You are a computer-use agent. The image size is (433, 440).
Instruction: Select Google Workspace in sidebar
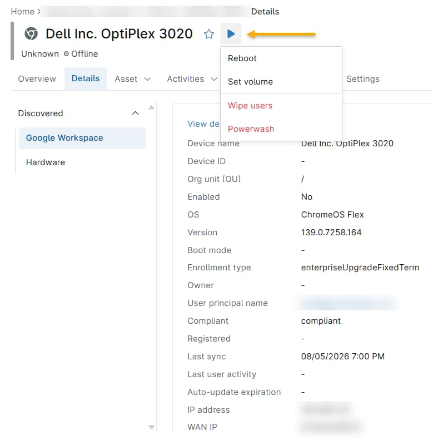pos(82,138)
